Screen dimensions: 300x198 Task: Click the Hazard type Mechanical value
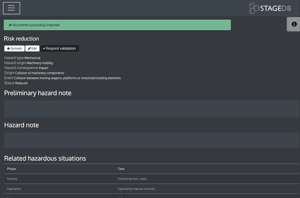point(32,58)
